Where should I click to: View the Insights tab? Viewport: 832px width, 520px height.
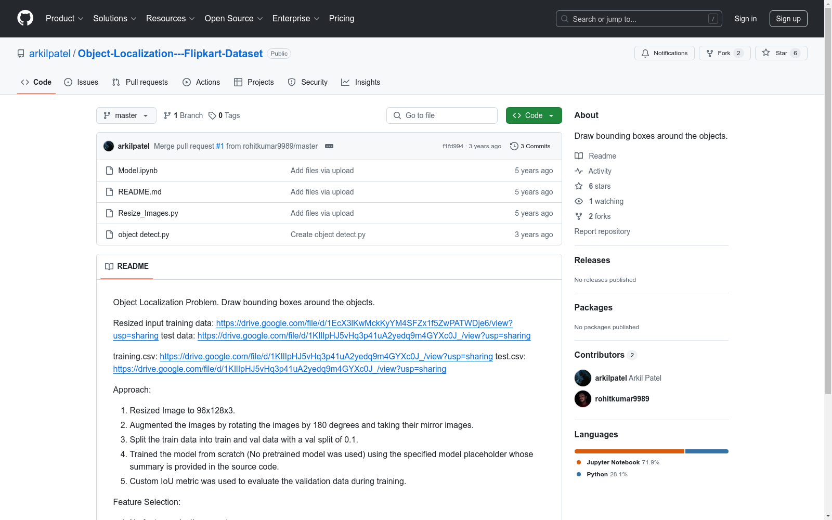pos(361,82)
